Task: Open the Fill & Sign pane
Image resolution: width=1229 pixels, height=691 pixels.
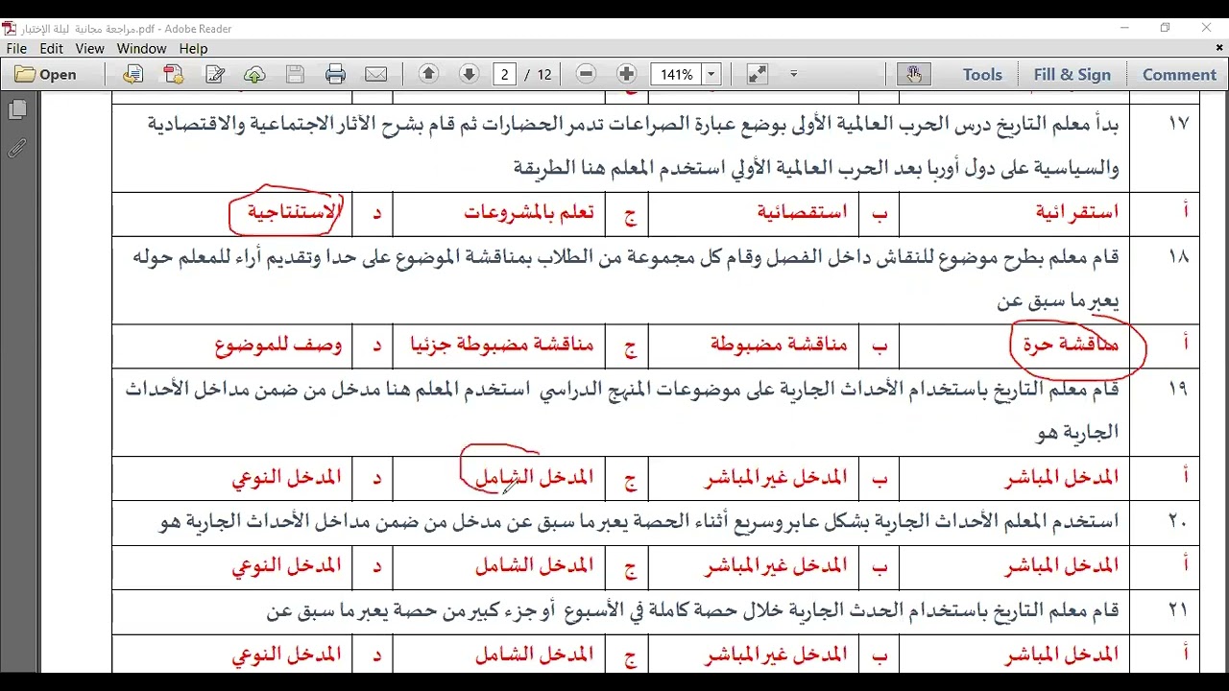Action: [1072, 75]
